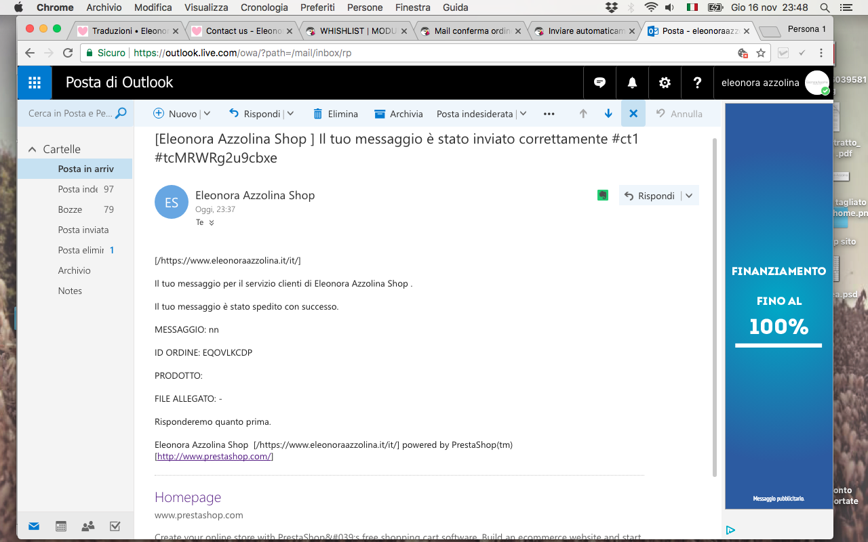Open the Skype chat icon in Outlook header
The width and height of the screenshot is (868, 542).
(599, 83)
